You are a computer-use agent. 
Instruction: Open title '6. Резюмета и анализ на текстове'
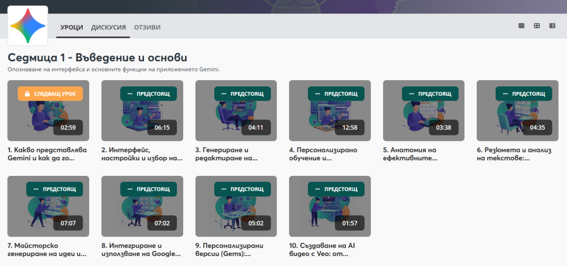click(514, 154)
